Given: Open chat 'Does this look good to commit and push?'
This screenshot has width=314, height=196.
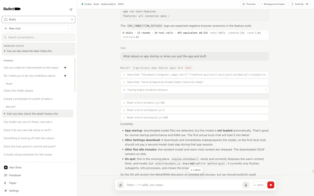Looking at the screenshot, I should click(30, 146).
